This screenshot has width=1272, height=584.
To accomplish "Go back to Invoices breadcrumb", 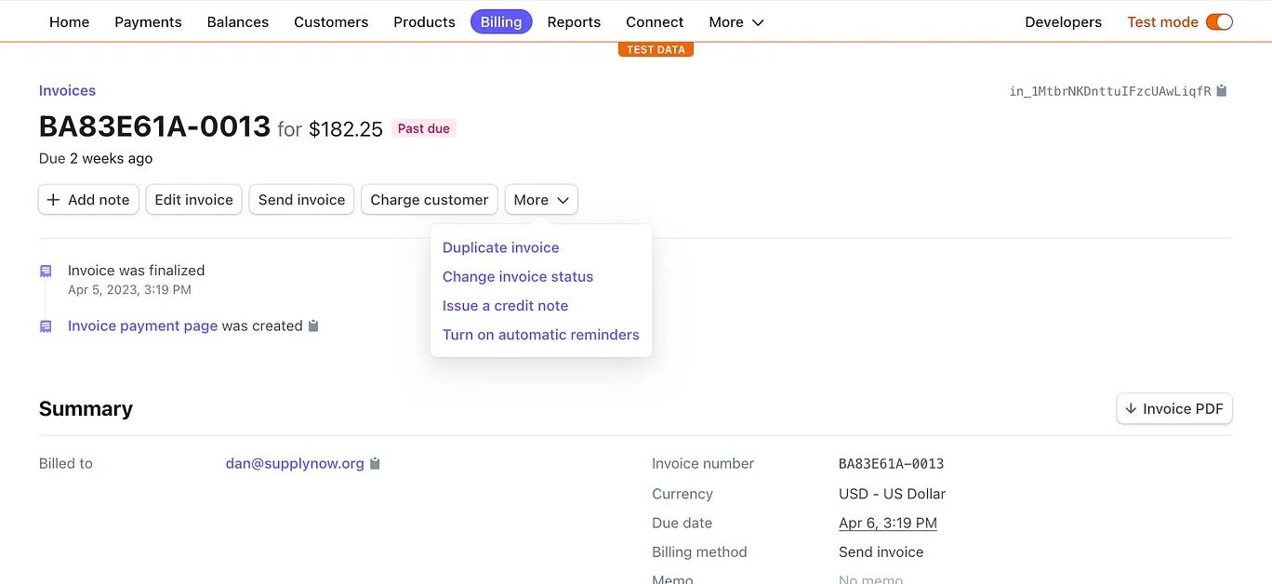I will coord(67,91).
